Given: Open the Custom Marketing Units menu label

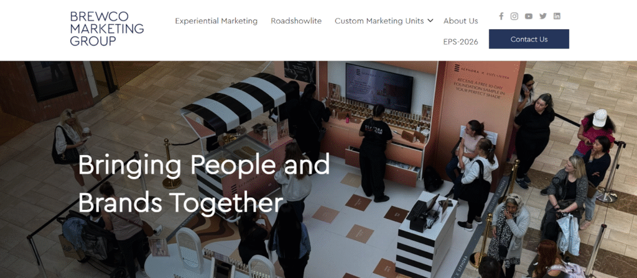Looking at the screenshot, I should tap(379, 20).
